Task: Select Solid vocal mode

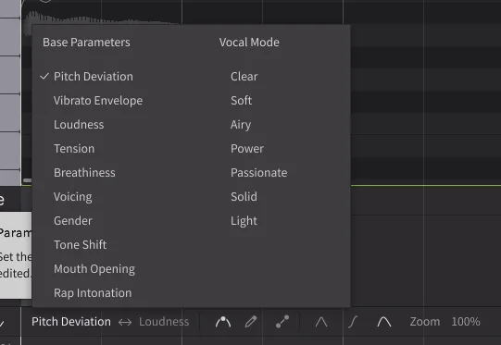Action: pos(244,197)
